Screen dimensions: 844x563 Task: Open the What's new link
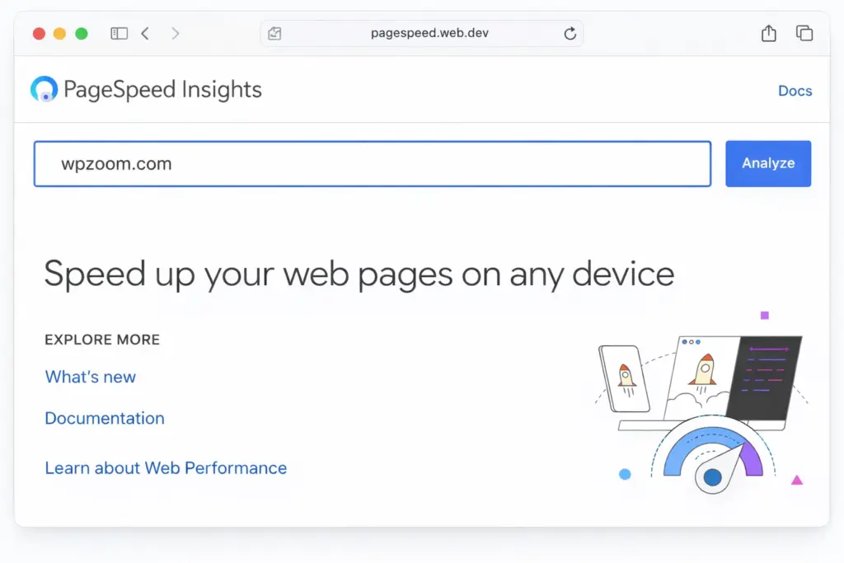pos(90,377)
